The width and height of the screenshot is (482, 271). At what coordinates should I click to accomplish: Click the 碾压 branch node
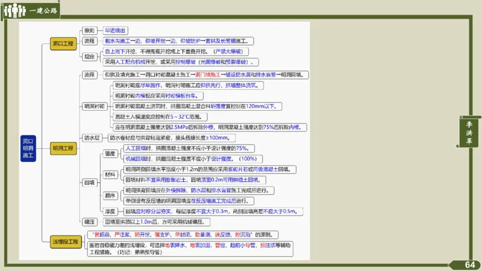(x=89, y=222)
